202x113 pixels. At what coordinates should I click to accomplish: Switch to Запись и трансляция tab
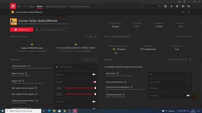[56, 6]
